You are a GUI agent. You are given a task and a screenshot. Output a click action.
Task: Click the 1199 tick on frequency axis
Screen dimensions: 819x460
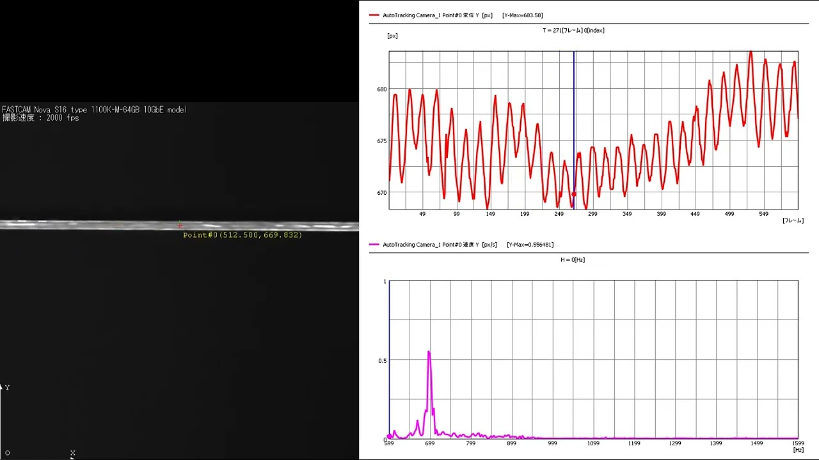coord(634,443)
